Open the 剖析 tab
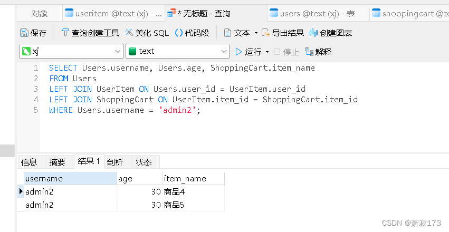 118,162
